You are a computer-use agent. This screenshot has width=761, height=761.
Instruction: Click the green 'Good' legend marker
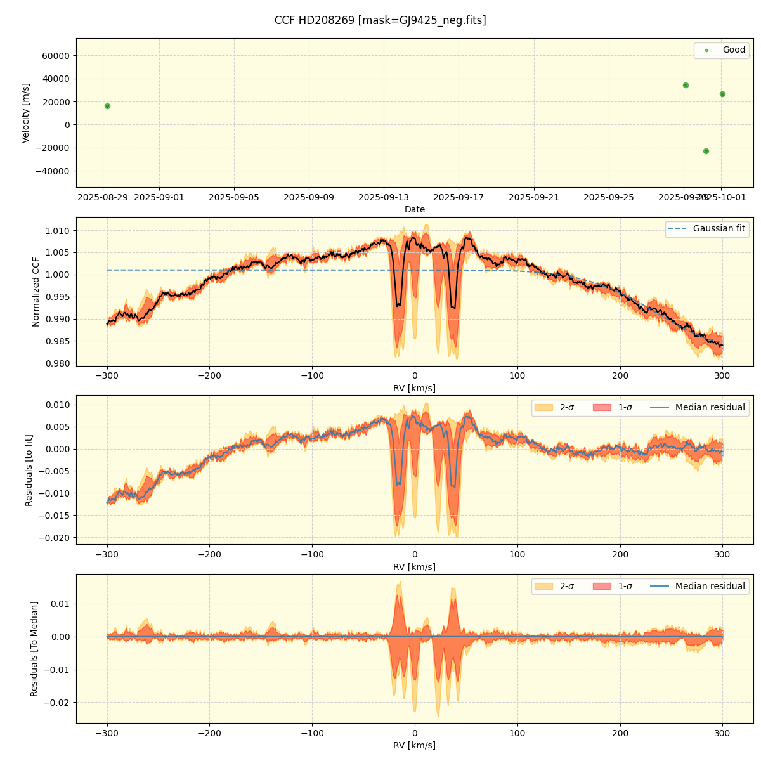coord(706,50)
